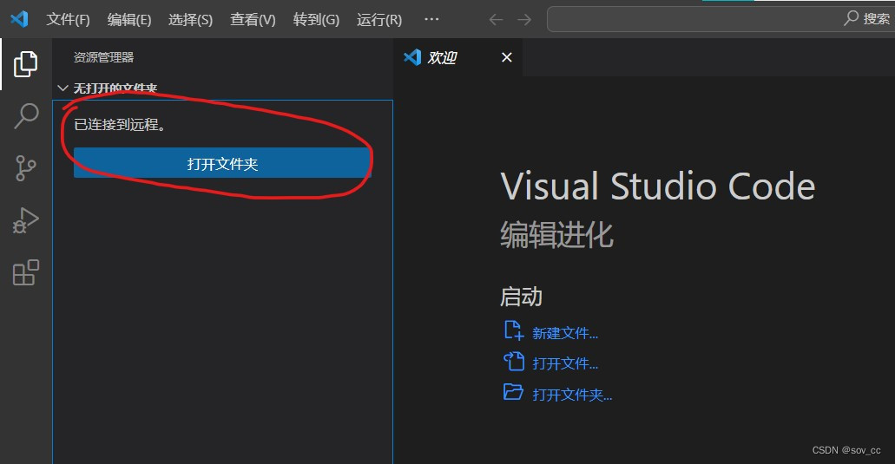Click the search magnifier icon in command center
This screenshot has height=464, width=895.
[851, 18]
